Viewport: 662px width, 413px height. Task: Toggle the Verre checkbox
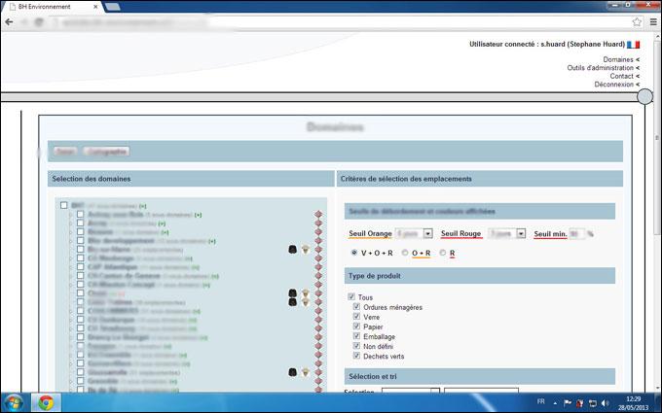click(x=357, y=318)
